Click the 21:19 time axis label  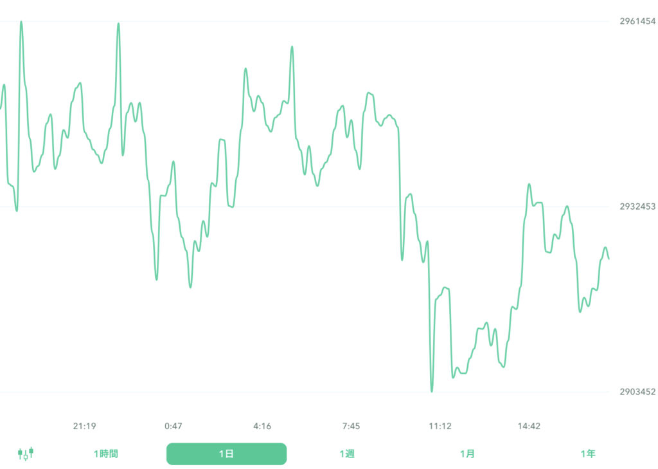click(x=84, y=426)
